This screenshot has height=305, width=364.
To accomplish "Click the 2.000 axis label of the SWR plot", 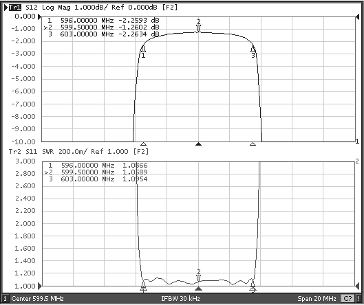I will point(25,223).
